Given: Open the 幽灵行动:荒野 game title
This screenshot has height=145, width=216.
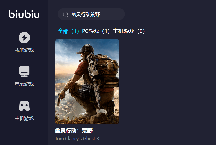Looking at the screenshot, I should [74, 131].
